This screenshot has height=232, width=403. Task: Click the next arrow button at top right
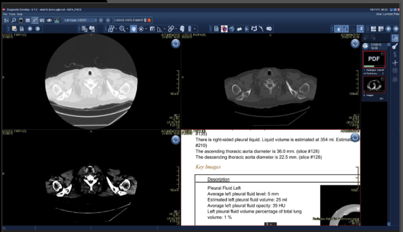click(396, 29)
